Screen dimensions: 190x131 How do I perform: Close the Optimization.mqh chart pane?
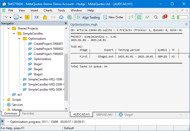[x=186, y=24]
